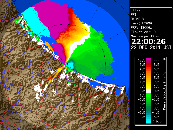Click the ">6.5" legend label
This screenshot has height=130, width=173.
(142, 60)
